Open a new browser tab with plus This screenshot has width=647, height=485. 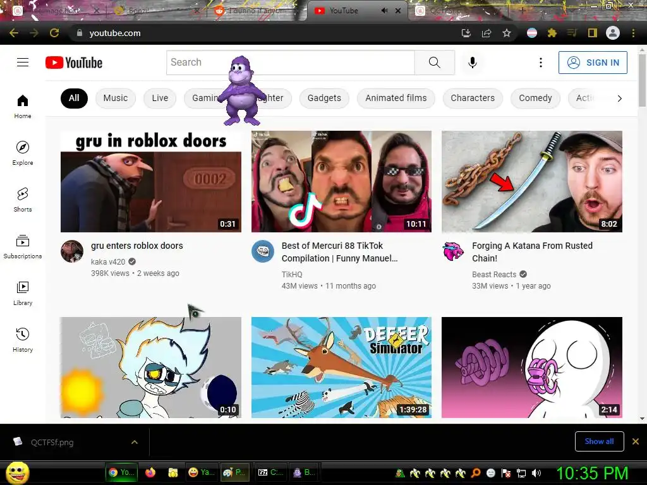[x=522, y=11]
